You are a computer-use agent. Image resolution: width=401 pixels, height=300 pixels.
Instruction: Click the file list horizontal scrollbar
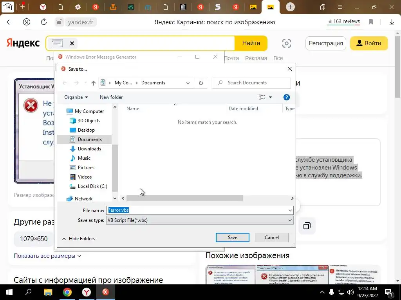pos(185,198)
